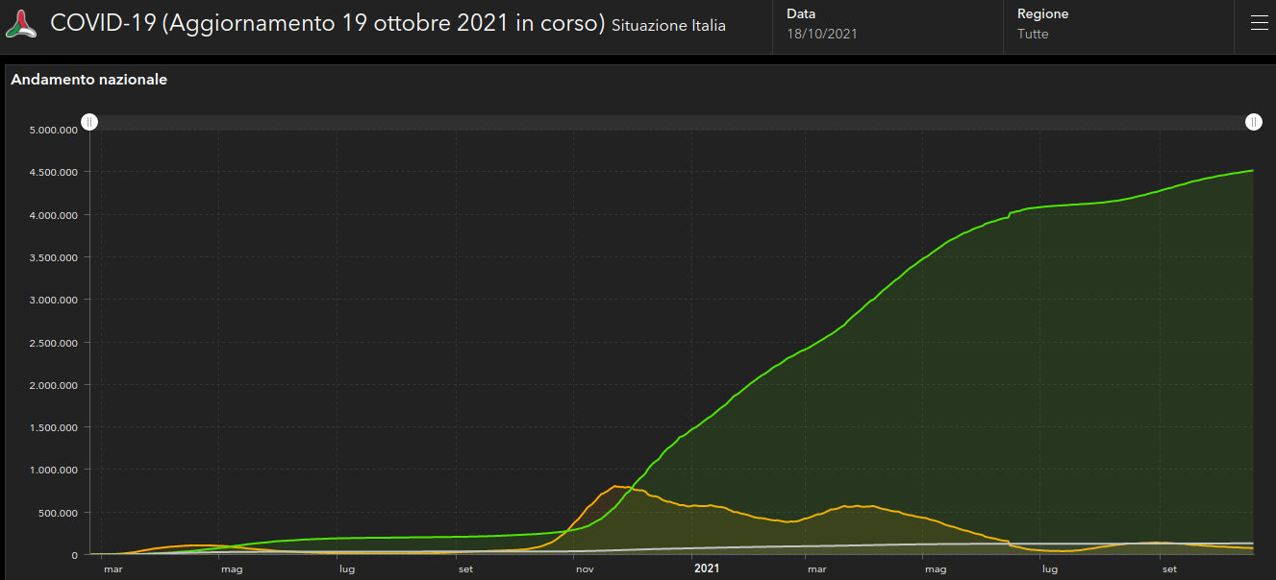Click the first mar label on axis

tap(113, 568)
